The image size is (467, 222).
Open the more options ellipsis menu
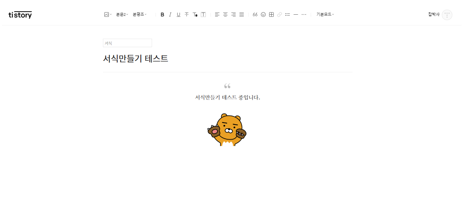click(304, 15)
